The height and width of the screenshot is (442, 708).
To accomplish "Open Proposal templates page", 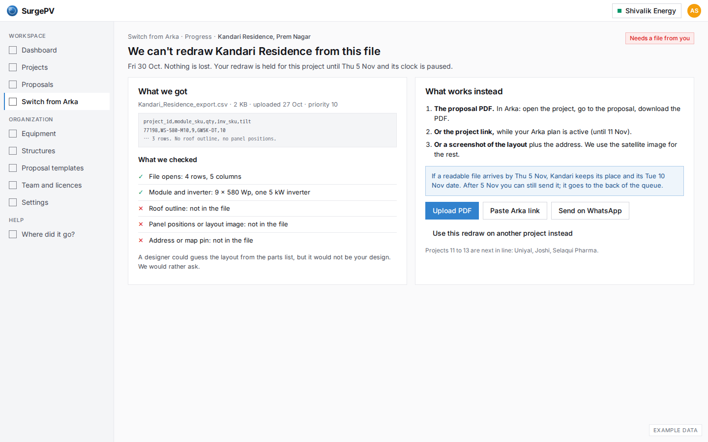I will [57, 168].
